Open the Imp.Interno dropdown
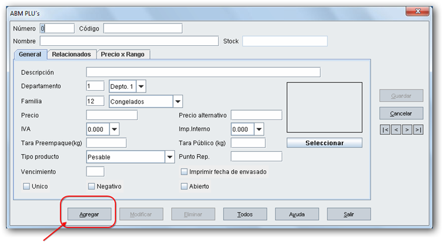Screen dimensions: 443x242 pyautogui.click(x=259, y=130)
